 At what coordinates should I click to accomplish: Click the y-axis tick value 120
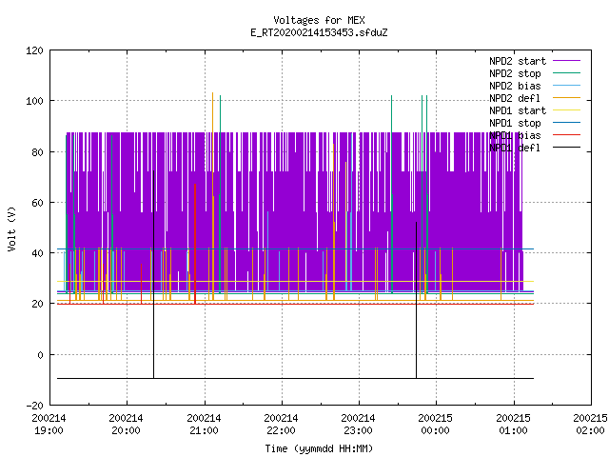(x=34, y=50)
